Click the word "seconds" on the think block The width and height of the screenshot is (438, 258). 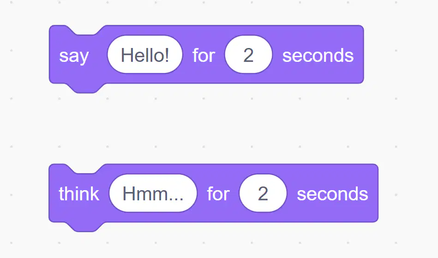tap(332, 194)
